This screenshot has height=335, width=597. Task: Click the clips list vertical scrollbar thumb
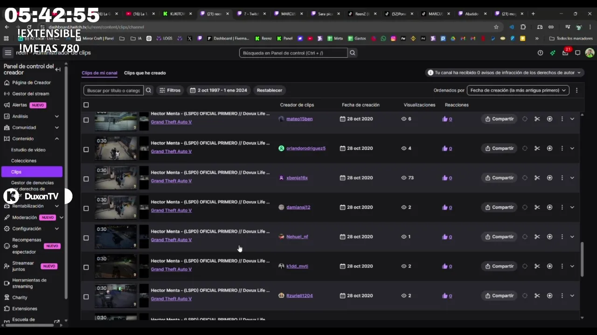(x=582, y=260)
